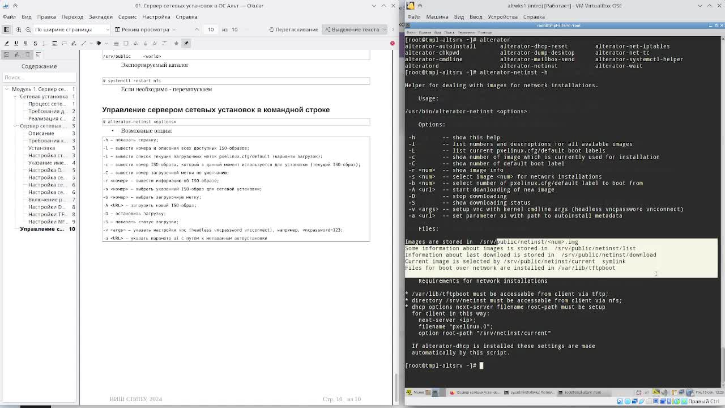Show the bookmarks sidebar panel
The height and width of the screenshot is (408, 725).
click(x=27, y=54)
